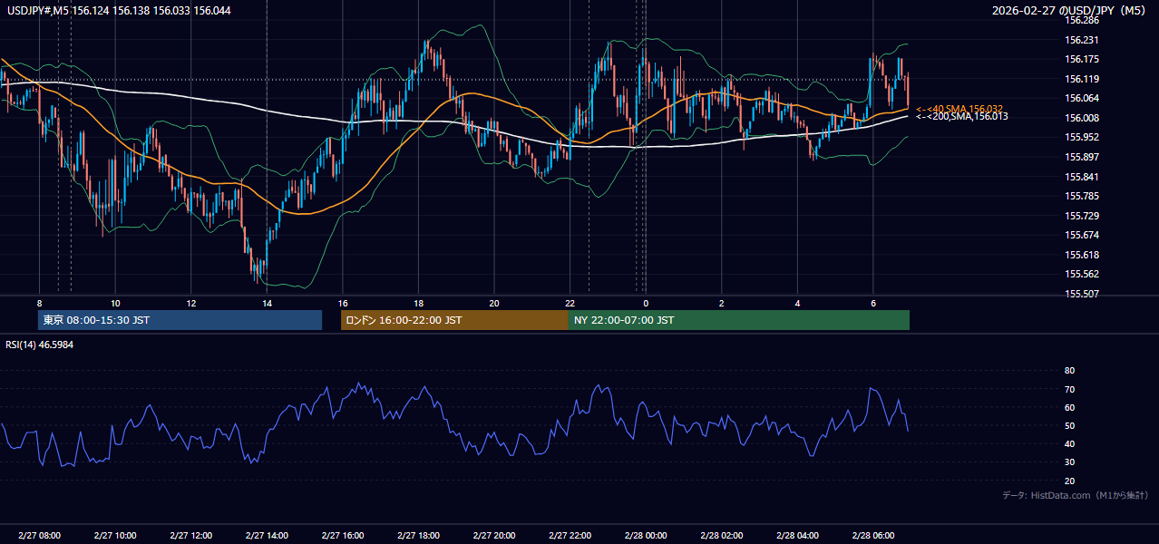Click hour tick 18 under the price chart
1159x544 pixels.
[418, 303]
